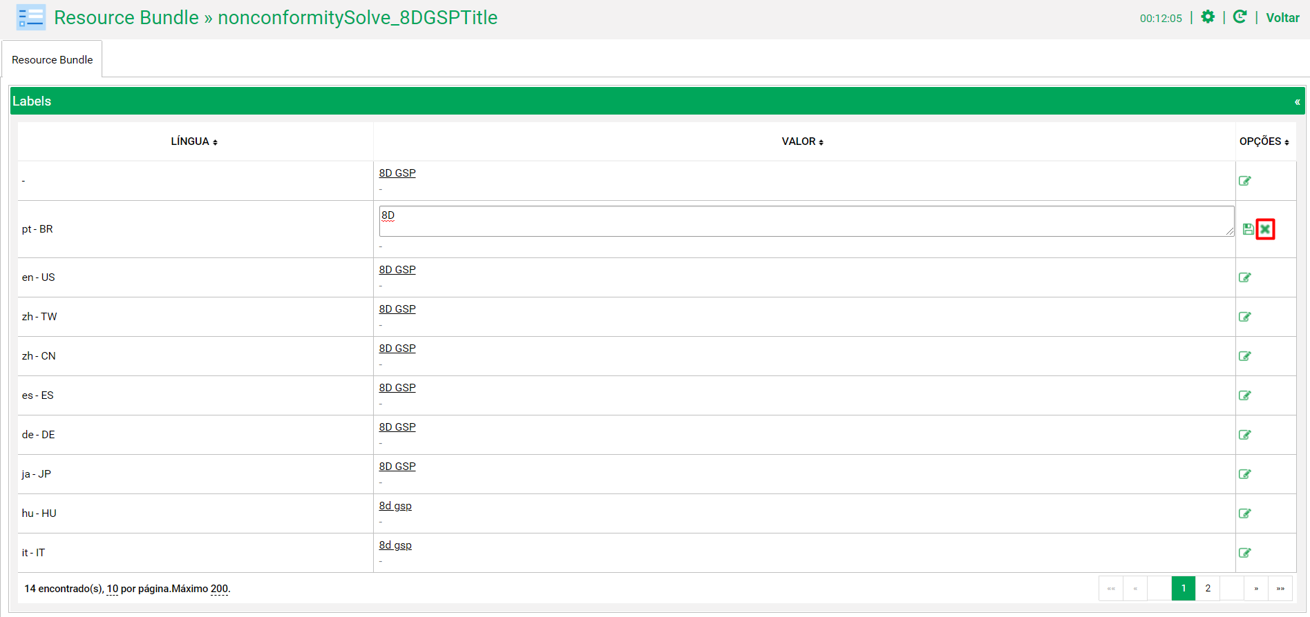The width and height of the screenshot is (1310, 617).
Task: Select the Resource Bundle tab
Action: [52, 59]
